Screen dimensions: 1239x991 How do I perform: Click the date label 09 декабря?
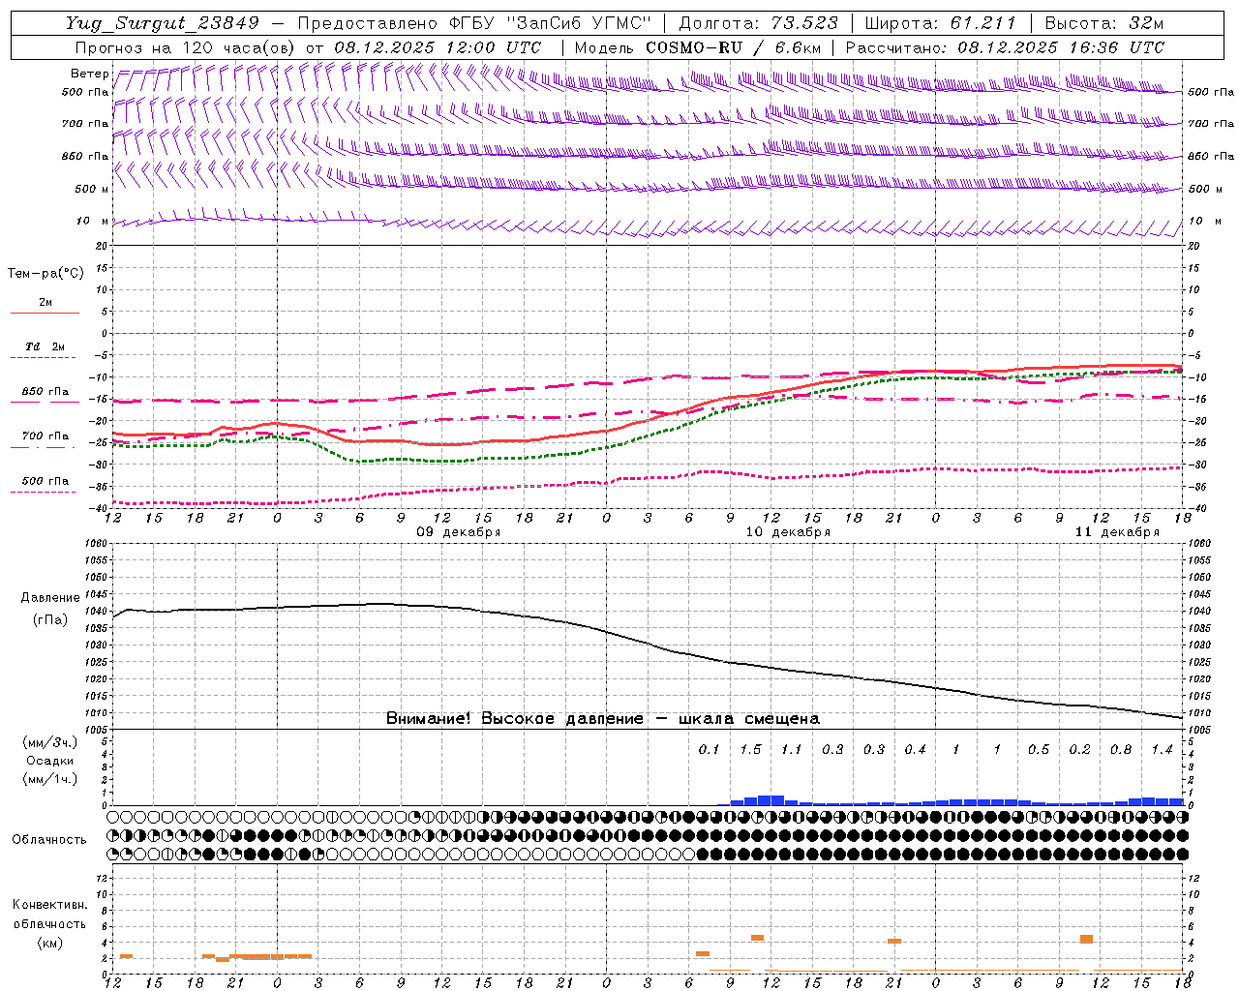click(x=459, y=532)
